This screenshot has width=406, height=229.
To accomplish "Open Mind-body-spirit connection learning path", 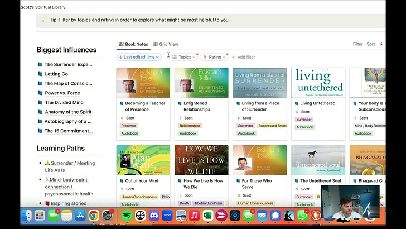I will coord(69,187).
